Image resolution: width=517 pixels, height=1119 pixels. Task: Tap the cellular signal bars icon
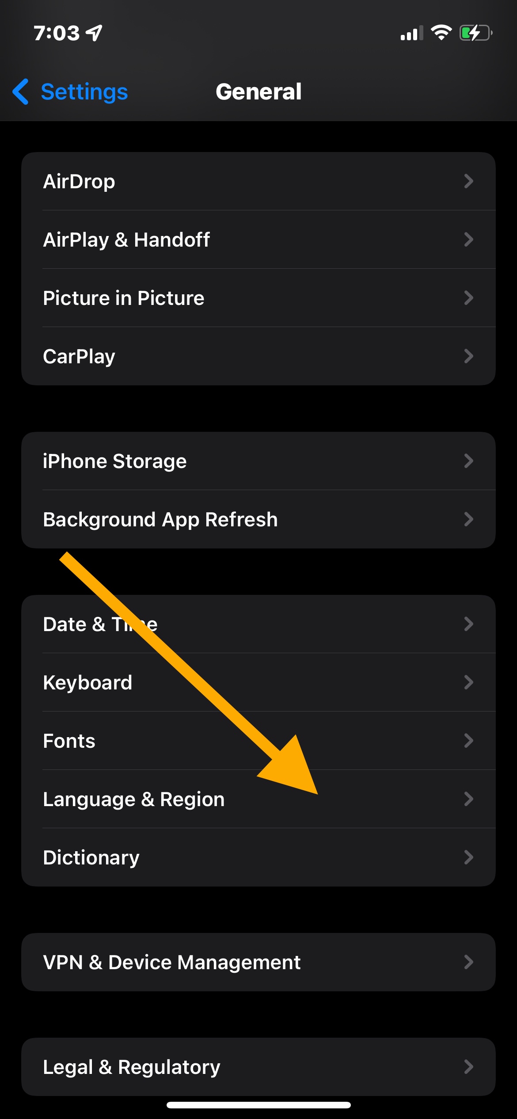[x=411, y=33]
